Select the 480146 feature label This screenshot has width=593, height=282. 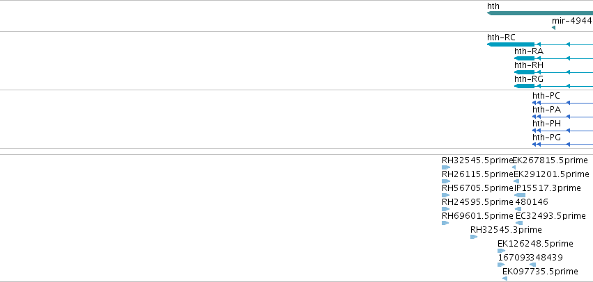coord(532,202)
